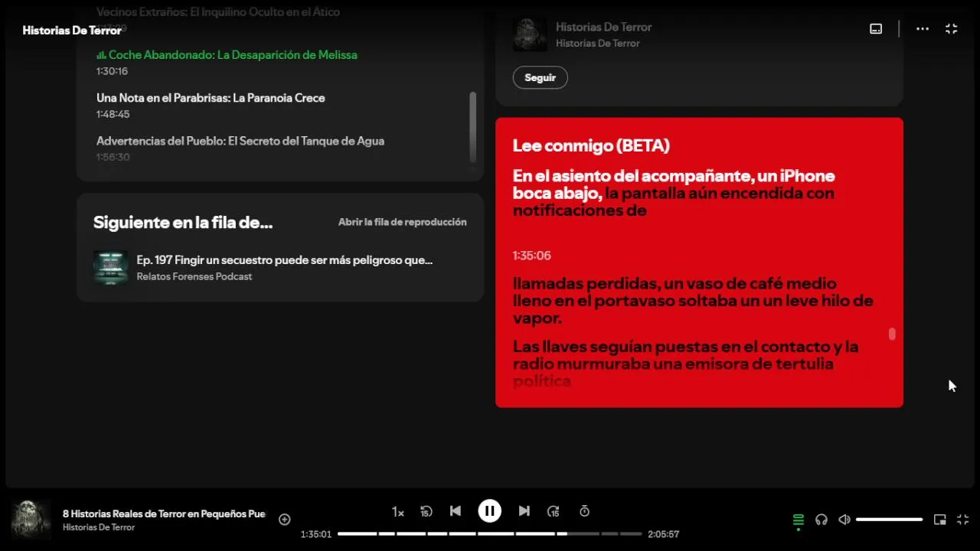Click the Historias De Terror title at top-left
980x551 pixels.
click(x=72, y=31)
